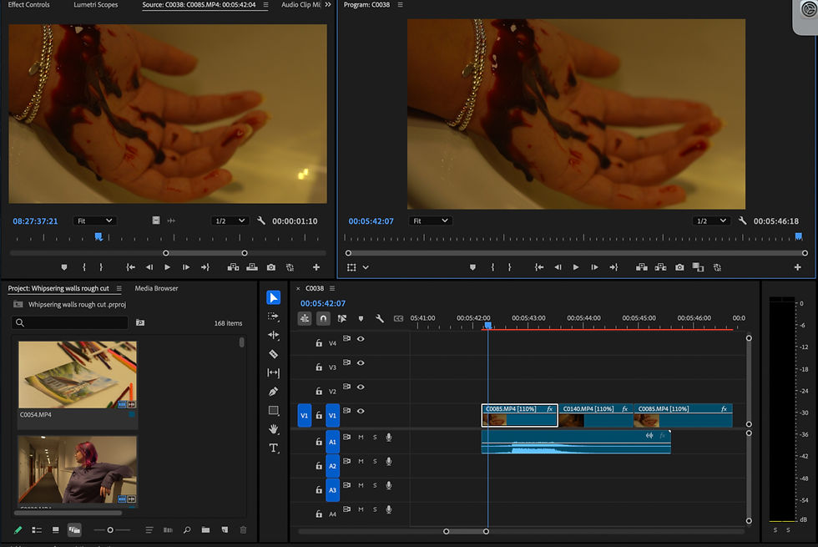Select the Ripple Edit tool
This screenshot has width=818, height=547.
pyautogui.click(x=274, y=335)
